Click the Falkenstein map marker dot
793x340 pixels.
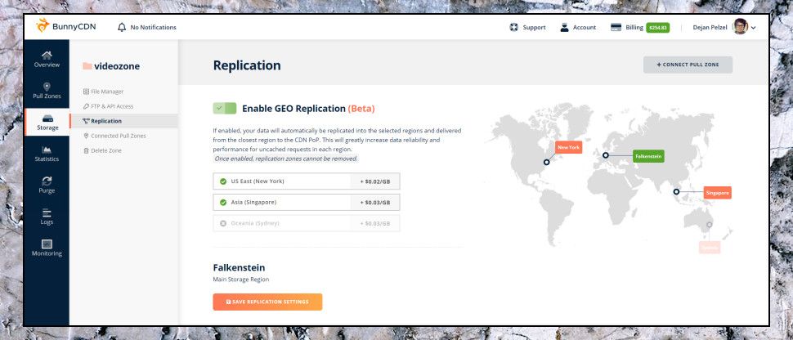605,155
